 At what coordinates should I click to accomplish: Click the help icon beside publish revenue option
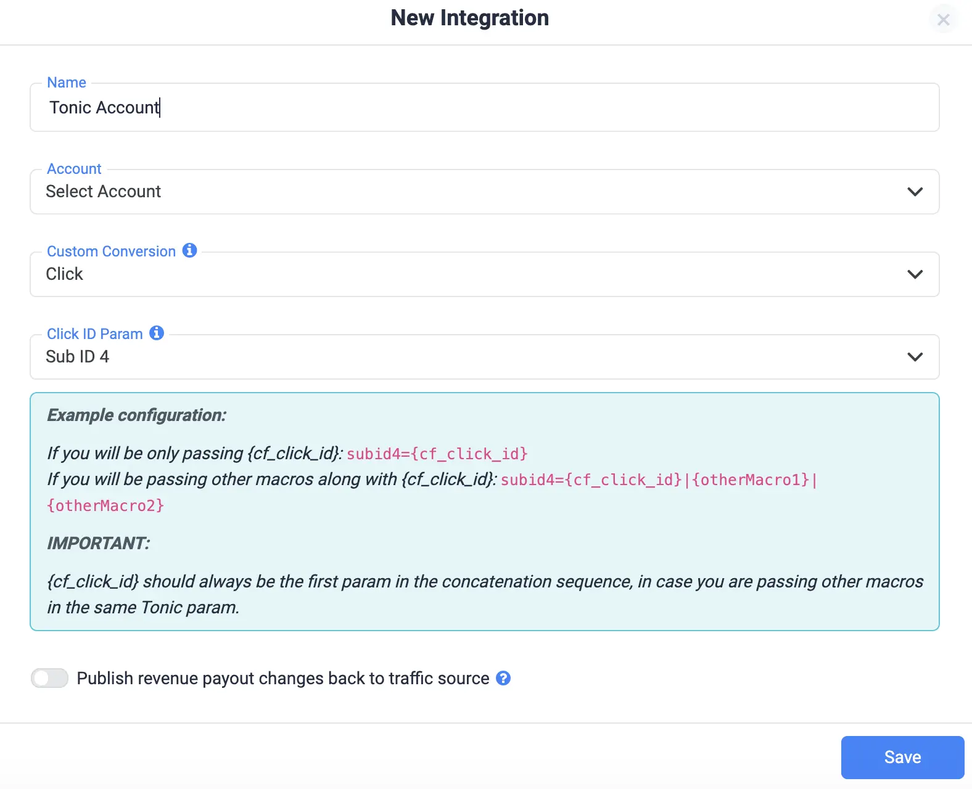pos(503,678)
